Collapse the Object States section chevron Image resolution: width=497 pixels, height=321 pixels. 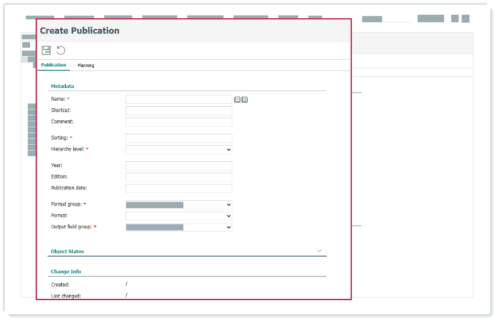[320, 250]
